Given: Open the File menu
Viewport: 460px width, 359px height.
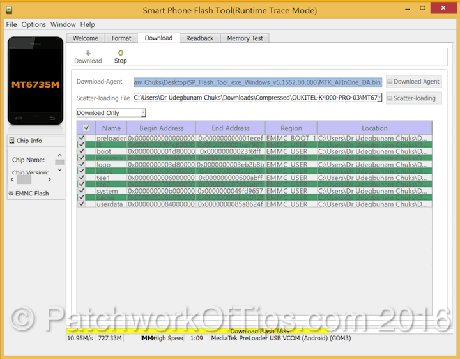Looking at the screenshot, I should tap(11, 24).
